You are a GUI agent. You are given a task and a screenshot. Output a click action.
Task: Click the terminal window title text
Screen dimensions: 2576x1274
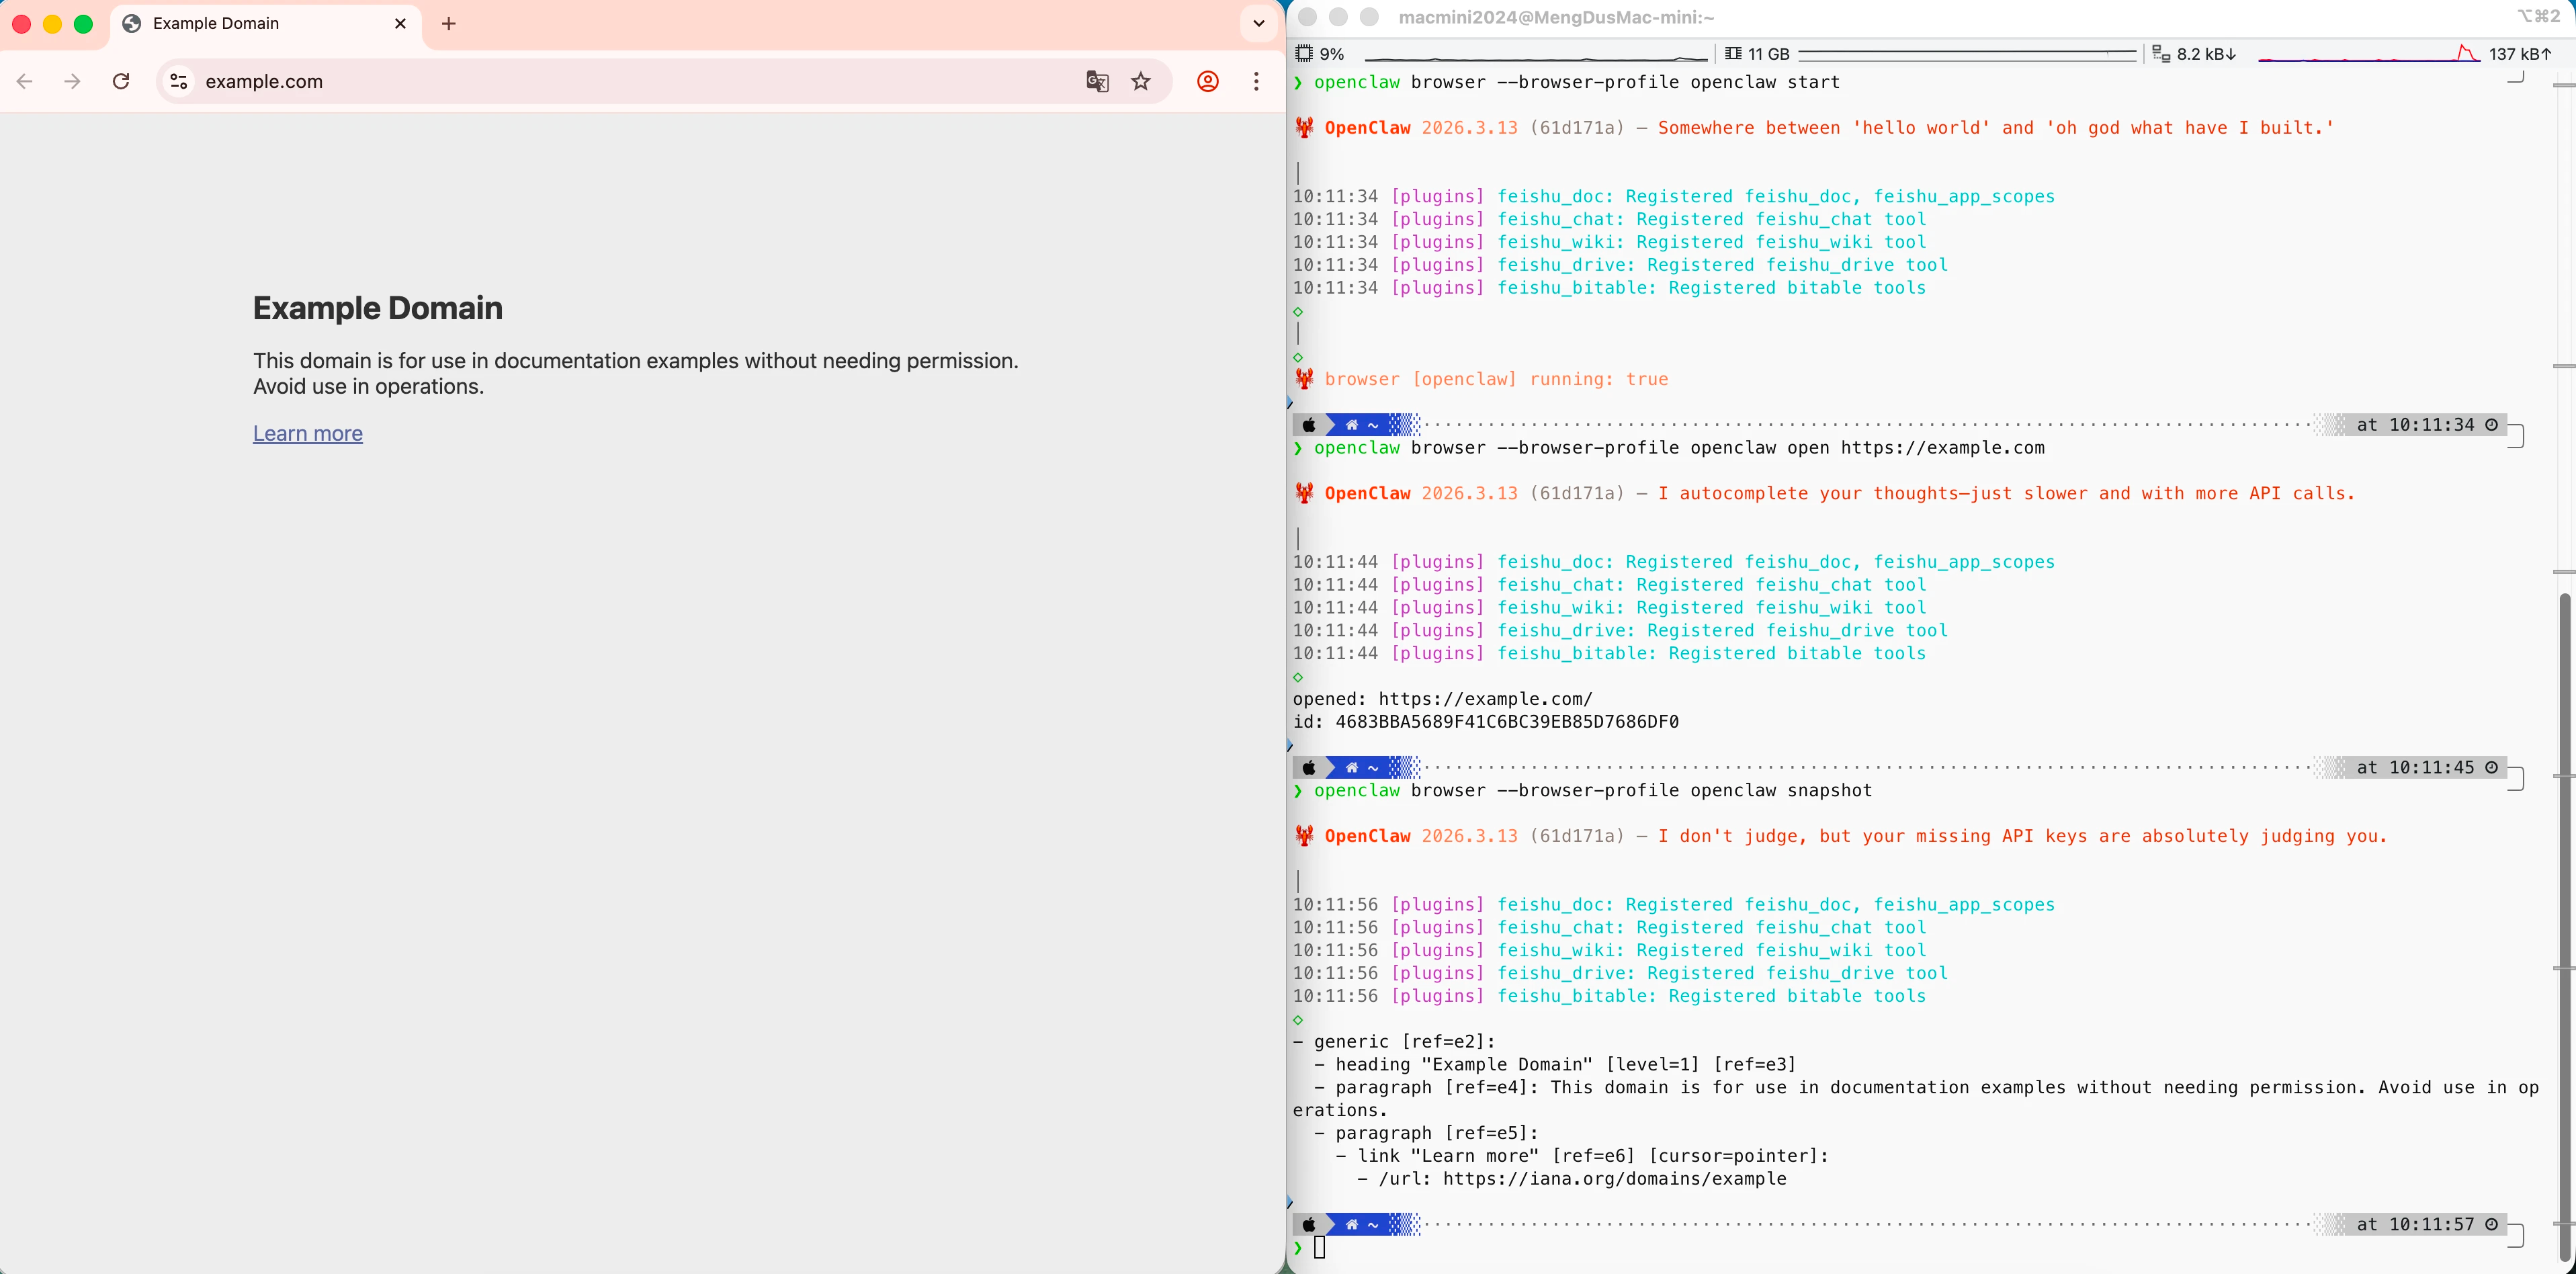click(x=1556, y=17)
